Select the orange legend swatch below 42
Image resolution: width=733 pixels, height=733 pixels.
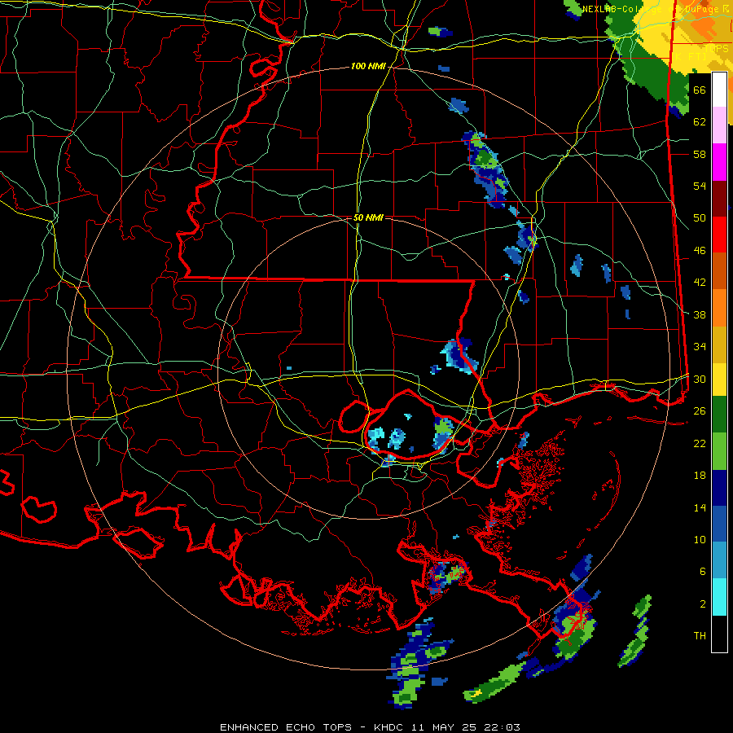[x=719, y=307]
